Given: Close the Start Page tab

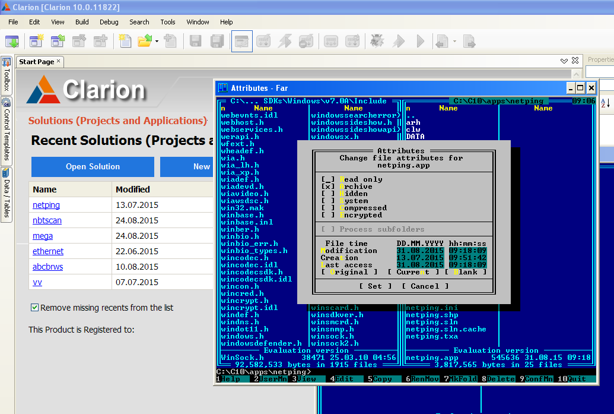Looking at the screenshot, I should (x=59, y=61).
